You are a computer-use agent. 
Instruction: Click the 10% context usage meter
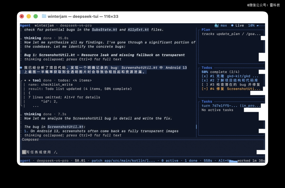pos(256,25)
